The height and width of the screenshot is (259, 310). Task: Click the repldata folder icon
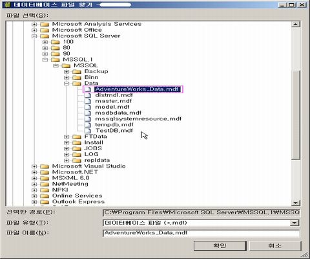pyautogui.click(x=77, y=161)
